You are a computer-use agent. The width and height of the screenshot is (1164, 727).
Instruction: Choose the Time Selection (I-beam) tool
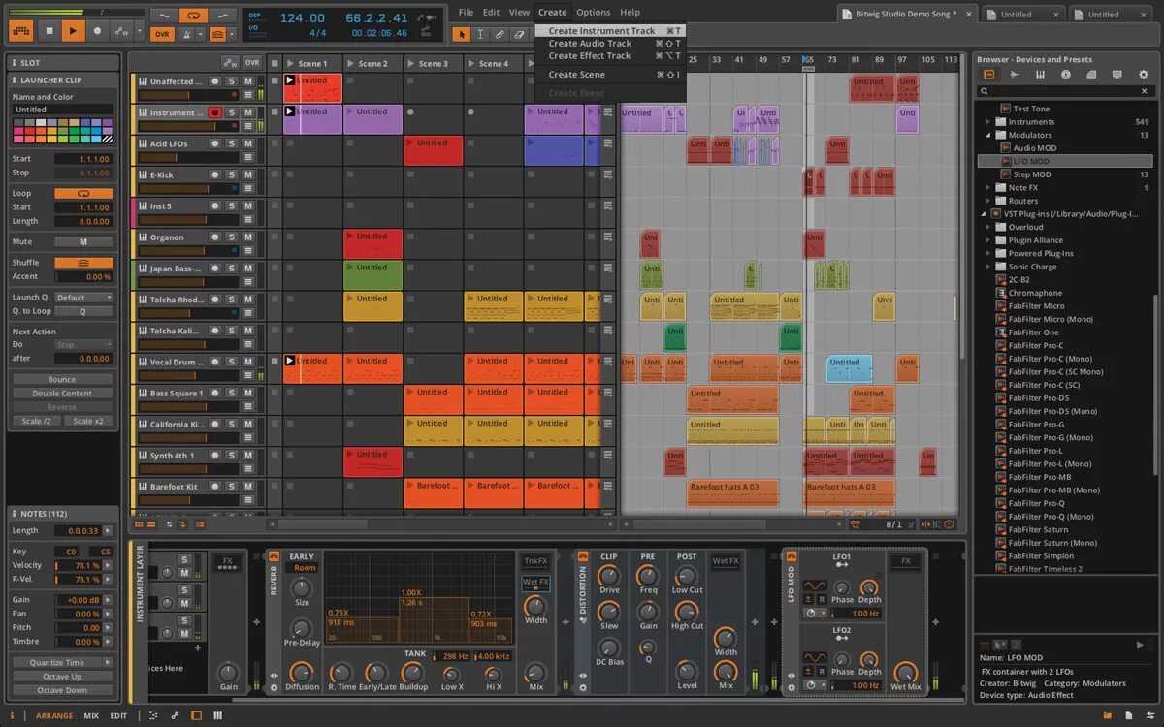480,34
